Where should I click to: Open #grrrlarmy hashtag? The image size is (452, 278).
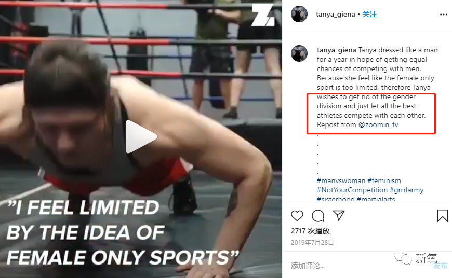pyautogui.click(x=406, y=190)
